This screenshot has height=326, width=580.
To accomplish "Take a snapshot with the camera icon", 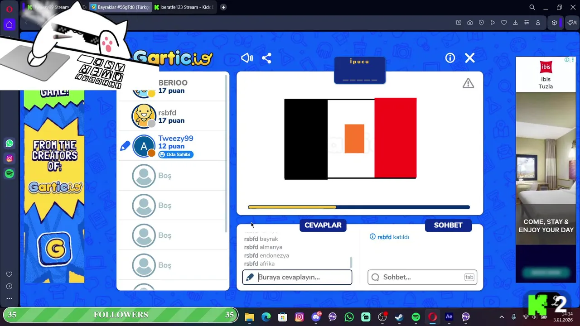I will (x=470, y=23).
